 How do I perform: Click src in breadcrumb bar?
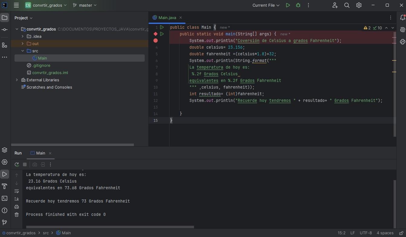pos(46,233)
